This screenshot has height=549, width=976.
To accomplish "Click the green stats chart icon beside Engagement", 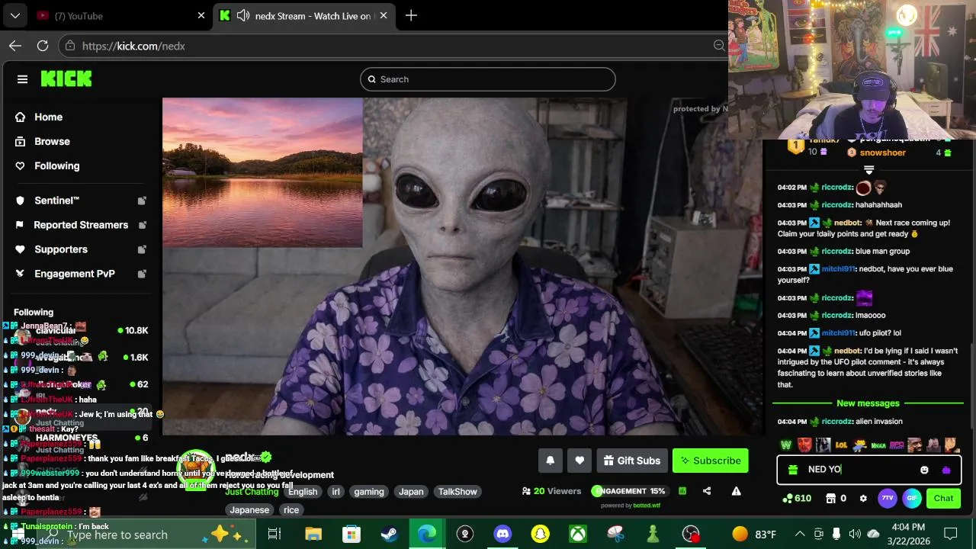I will coord(682,491).
